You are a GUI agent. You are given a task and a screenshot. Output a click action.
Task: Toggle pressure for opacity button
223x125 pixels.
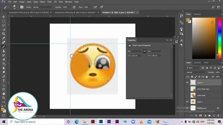click(74, 7)
